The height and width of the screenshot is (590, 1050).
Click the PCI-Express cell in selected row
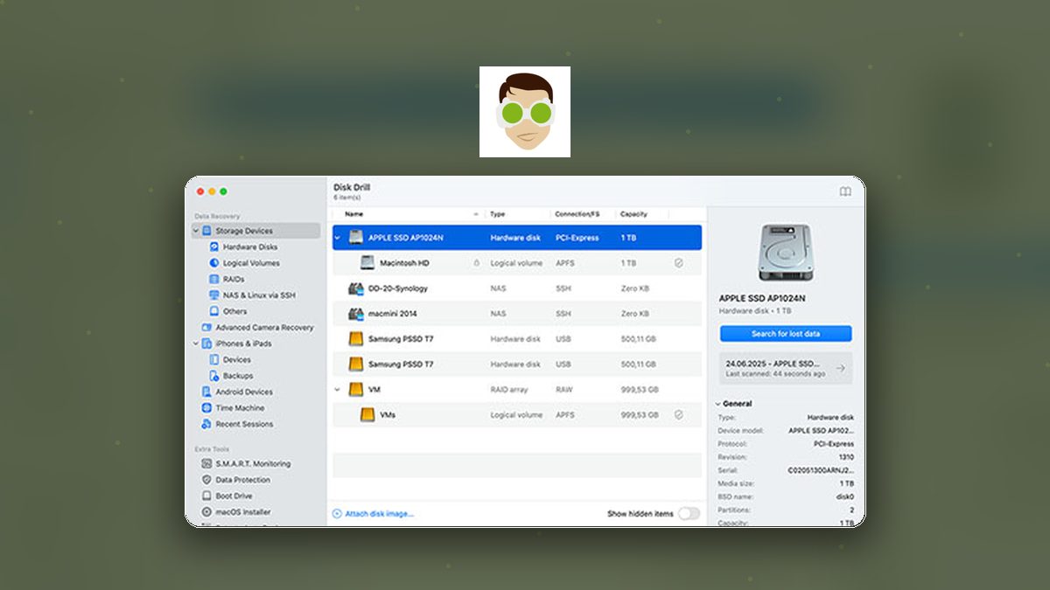tap(577, 238)
